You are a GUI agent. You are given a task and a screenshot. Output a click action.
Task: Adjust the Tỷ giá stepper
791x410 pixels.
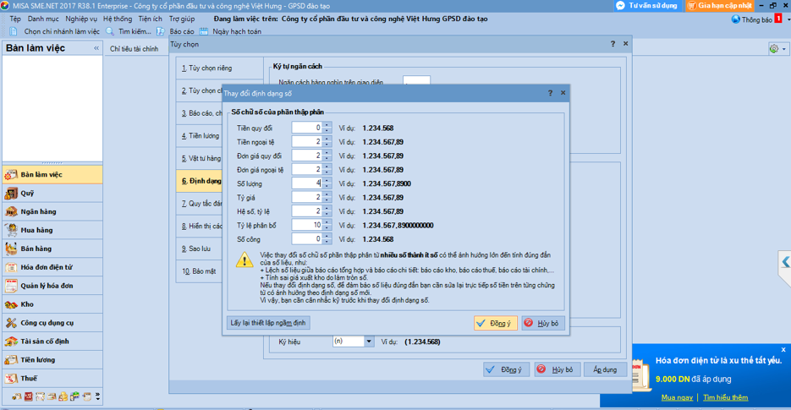click(x=327, y=198)
